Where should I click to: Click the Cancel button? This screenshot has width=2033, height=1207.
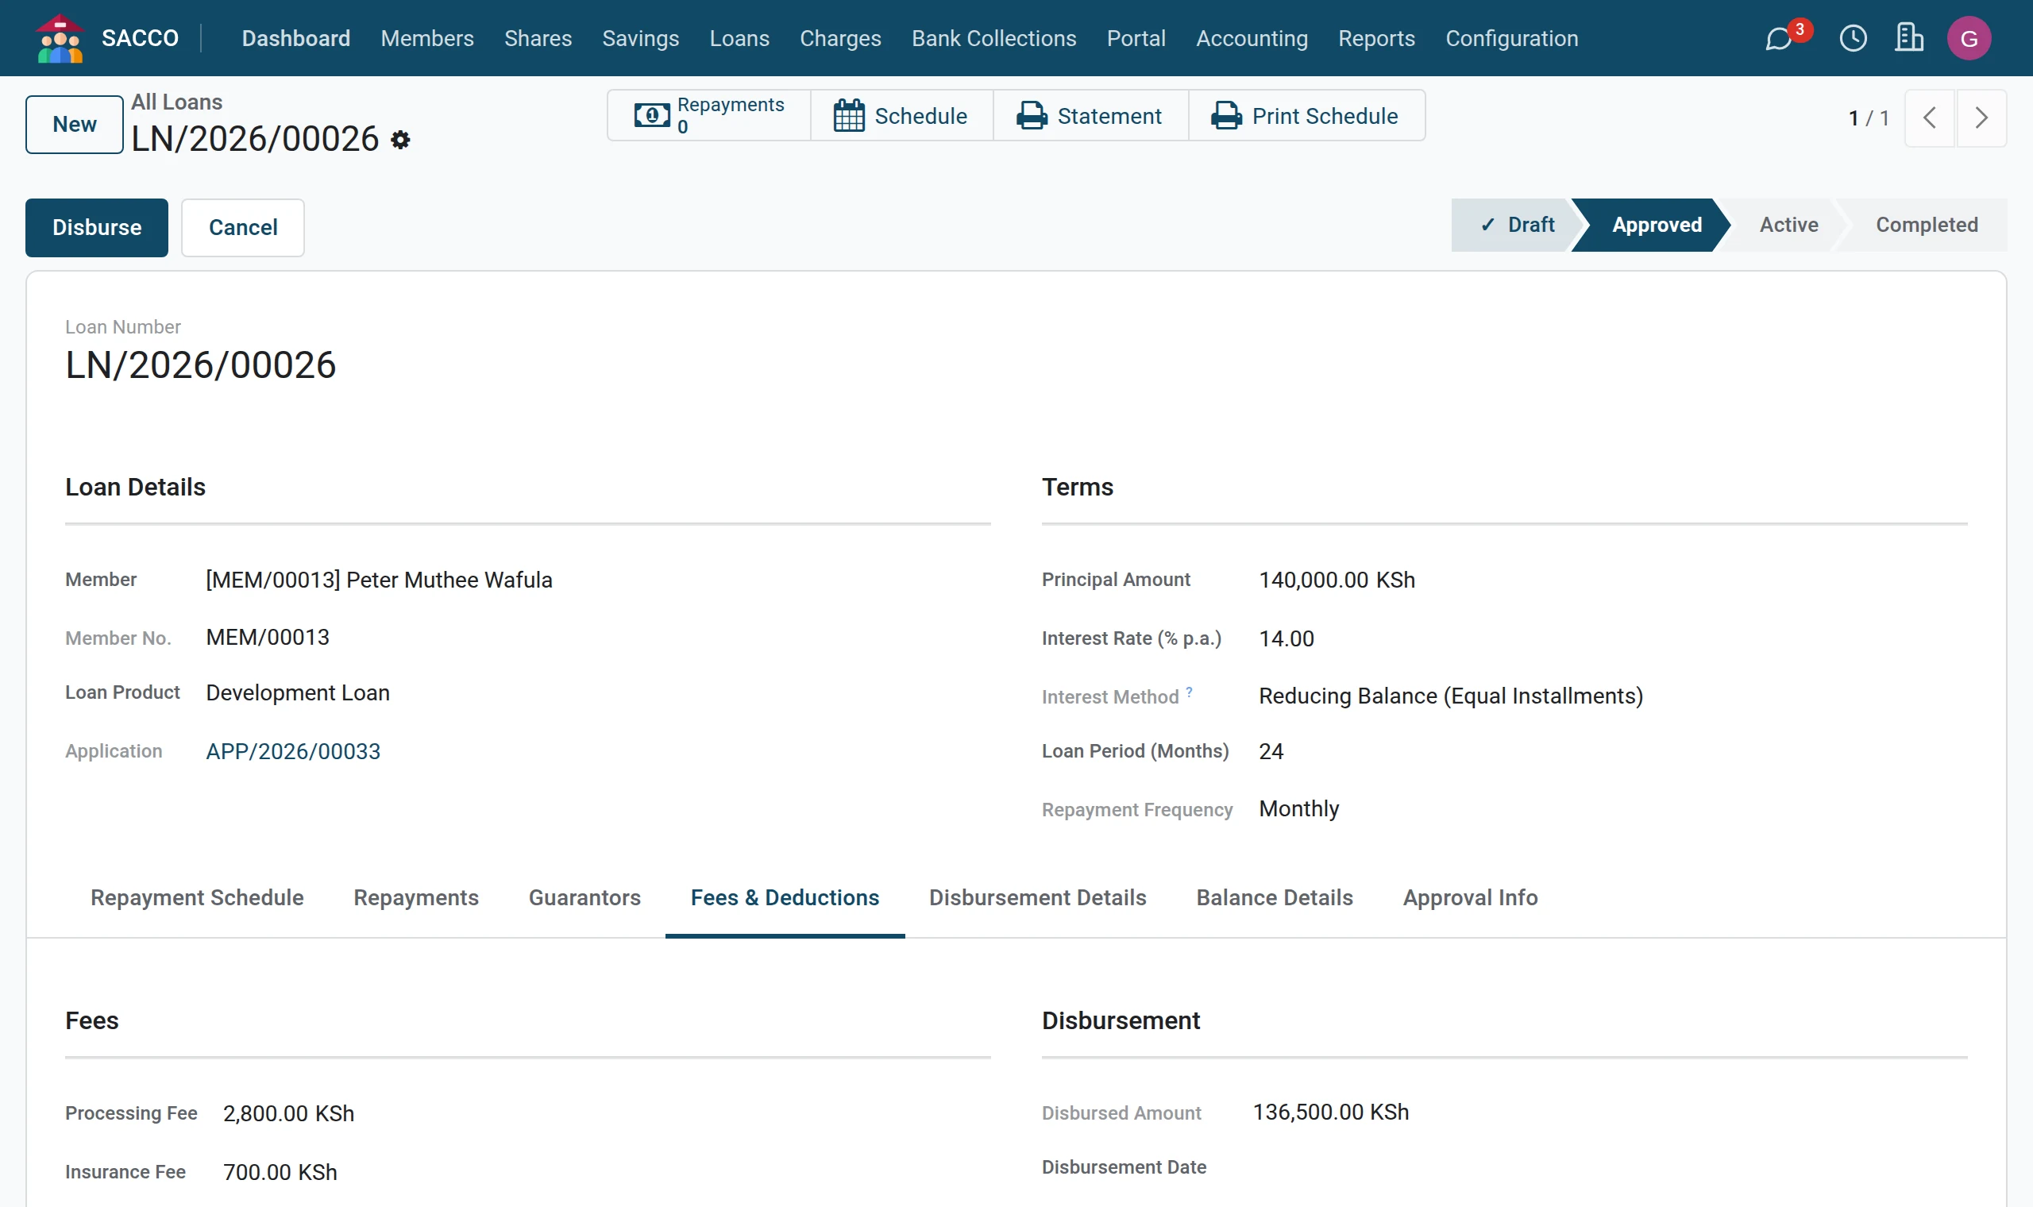pos(242,227)
